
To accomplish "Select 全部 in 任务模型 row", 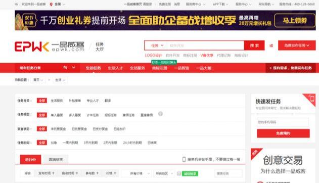I will [41, 115].
